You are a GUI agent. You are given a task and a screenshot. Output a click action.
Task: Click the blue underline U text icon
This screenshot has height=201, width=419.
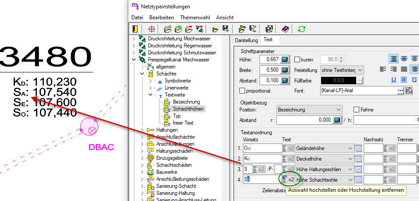pyautogui.click(x=394, y=80)
